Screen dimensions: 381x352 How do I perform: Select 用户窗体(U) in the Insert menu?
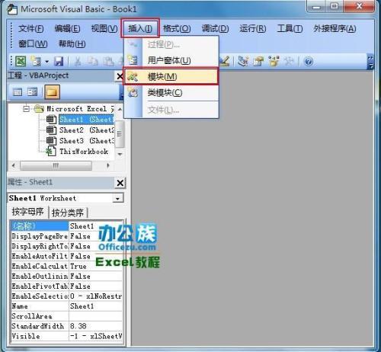tap(171, 60)
